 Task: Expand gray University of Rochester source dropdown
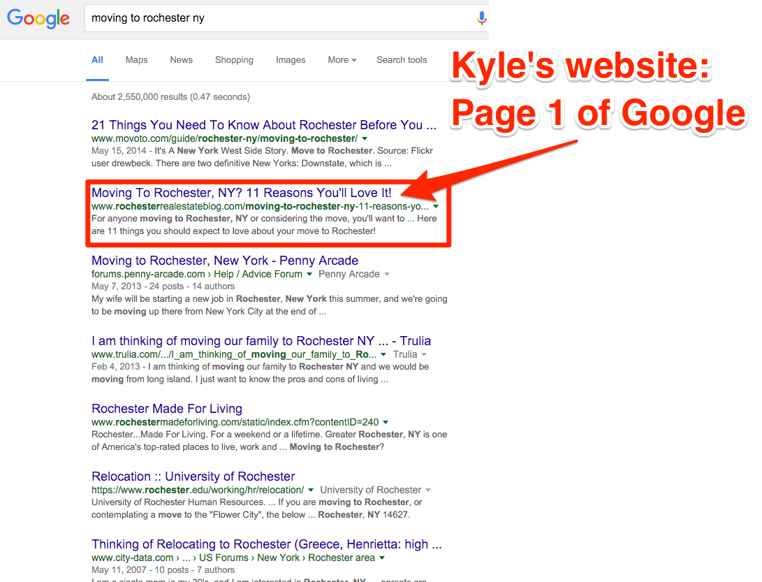428,490
